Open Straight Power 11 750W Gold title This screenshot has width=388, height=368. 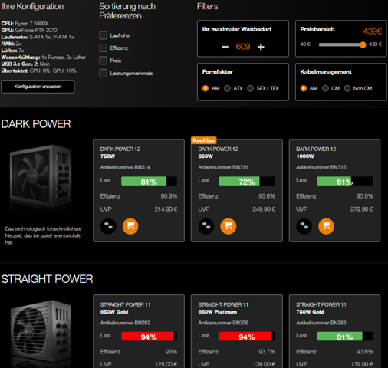[321, 308]
